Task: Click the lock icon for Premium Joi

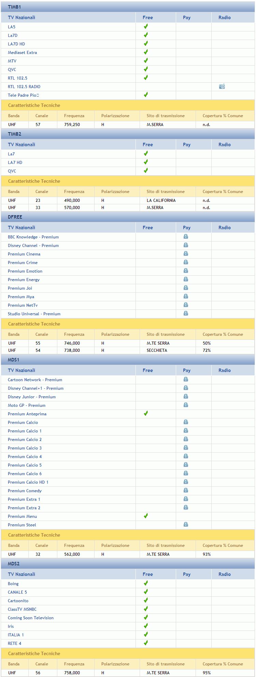Action: pos(186,288)
